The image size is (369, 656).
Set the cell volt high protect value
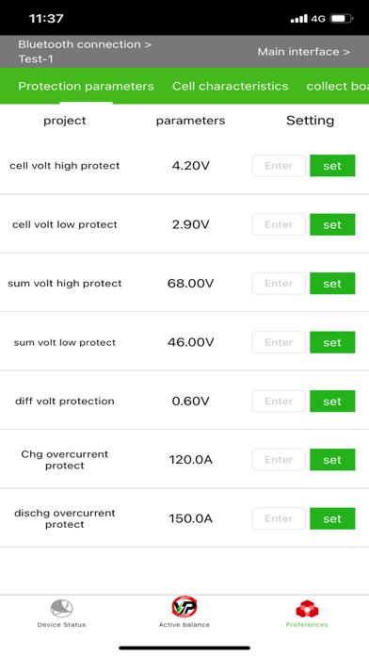[332, 166]
